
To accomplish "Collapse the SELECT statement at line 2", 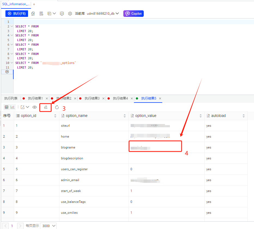I will coord(12,26).
